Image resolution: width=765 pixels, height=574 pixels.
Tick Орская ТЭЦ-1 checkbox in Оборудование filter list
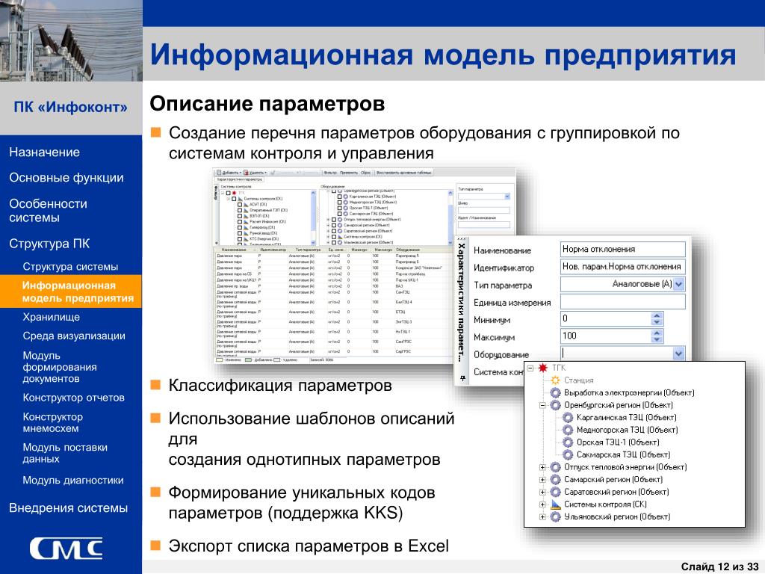point(340,208)
